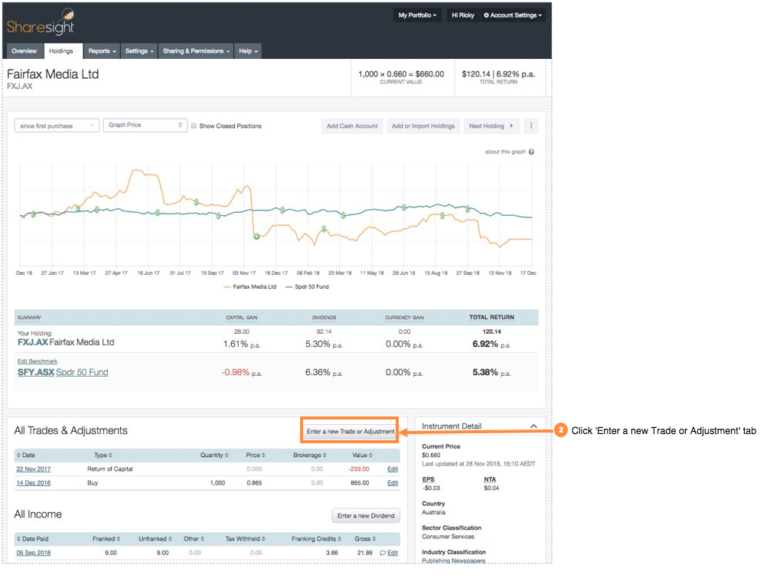The image size is (760, 578).
Task: Go to Next Holding
Action: coord(491,126)
